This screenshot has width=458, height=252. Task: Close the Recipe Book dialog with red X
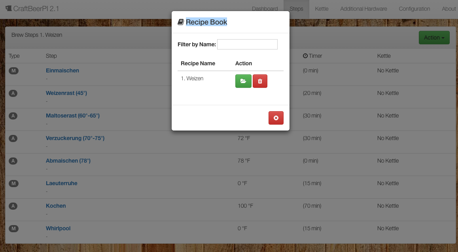tap(276, 118)
